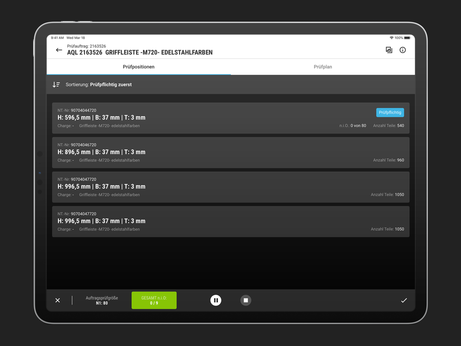The height and width of the screenshot is (346, 461).
Task: Open the last card in the list
Action: tap(231, 221)
